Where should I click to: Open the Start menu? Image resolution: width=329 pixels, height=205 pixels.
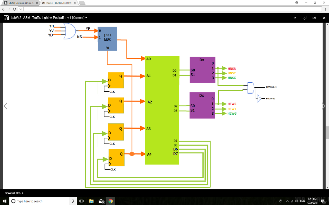click(4, 201)
